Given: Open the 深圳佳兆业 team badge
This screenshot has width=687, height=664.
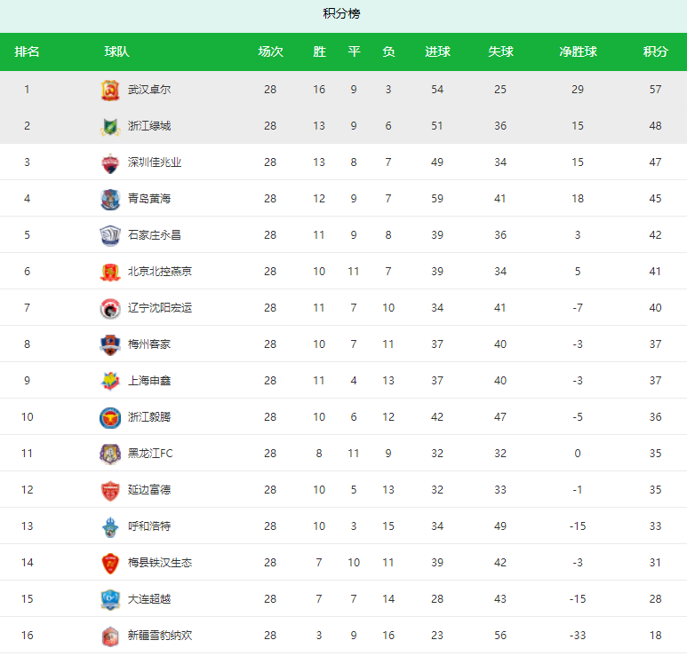Looking at the screenshot, I should pos(110,162).
